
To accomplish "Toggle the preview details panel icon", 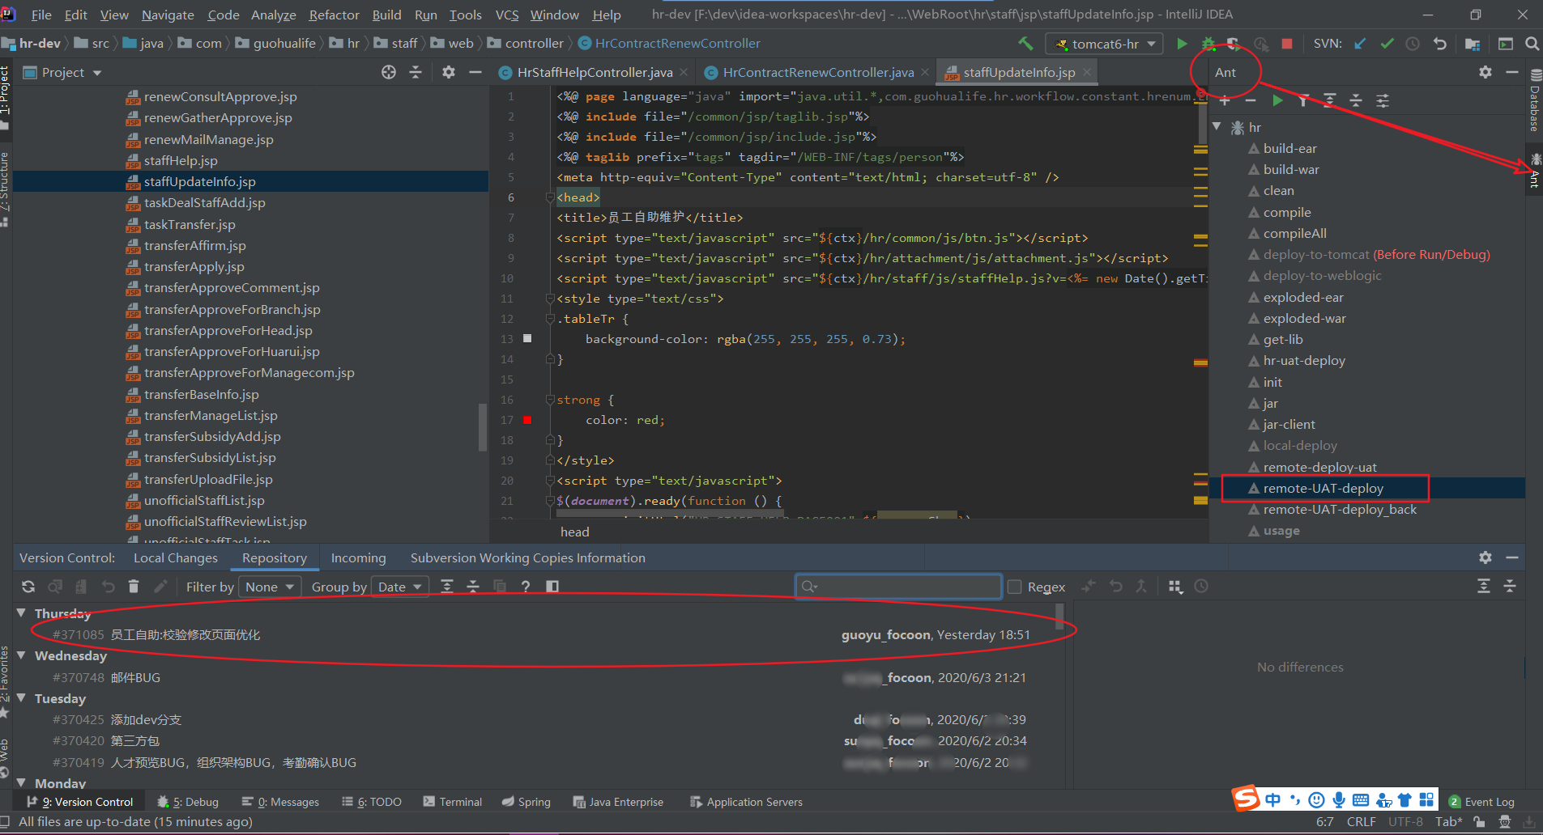I will 552,587.
